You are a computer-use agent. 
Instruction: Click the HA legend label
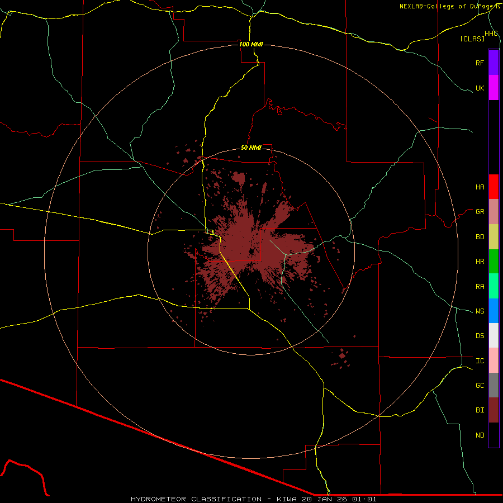[480, 187]
